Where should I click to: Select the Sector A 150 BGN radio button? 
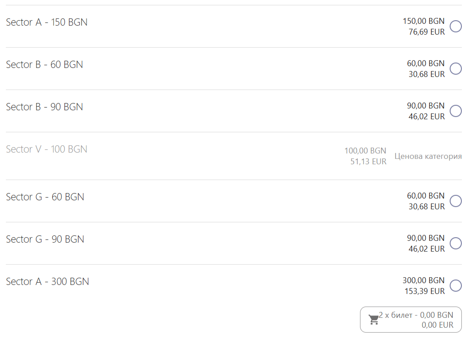pyautogui.click(x=456, y=27)
